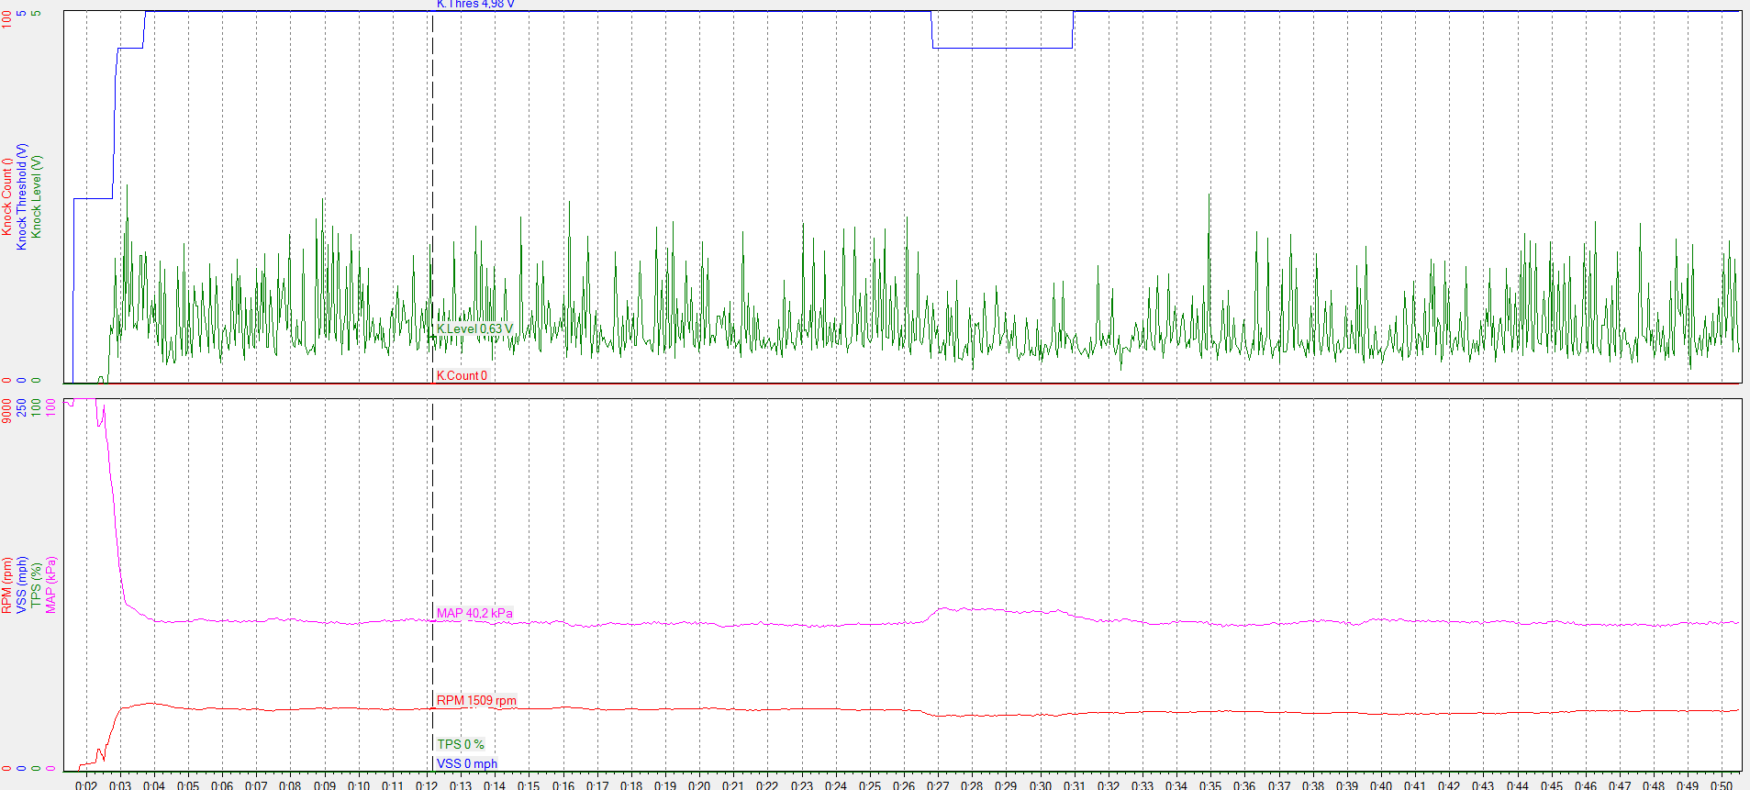The image size is (1750, 790).
Task: Click the Knock Level (V) axis title
Action: pos(37,196)
